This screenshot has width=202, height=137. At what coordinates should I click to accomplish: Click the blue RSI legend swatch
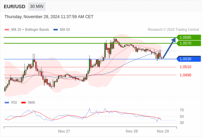pos(7,103)
